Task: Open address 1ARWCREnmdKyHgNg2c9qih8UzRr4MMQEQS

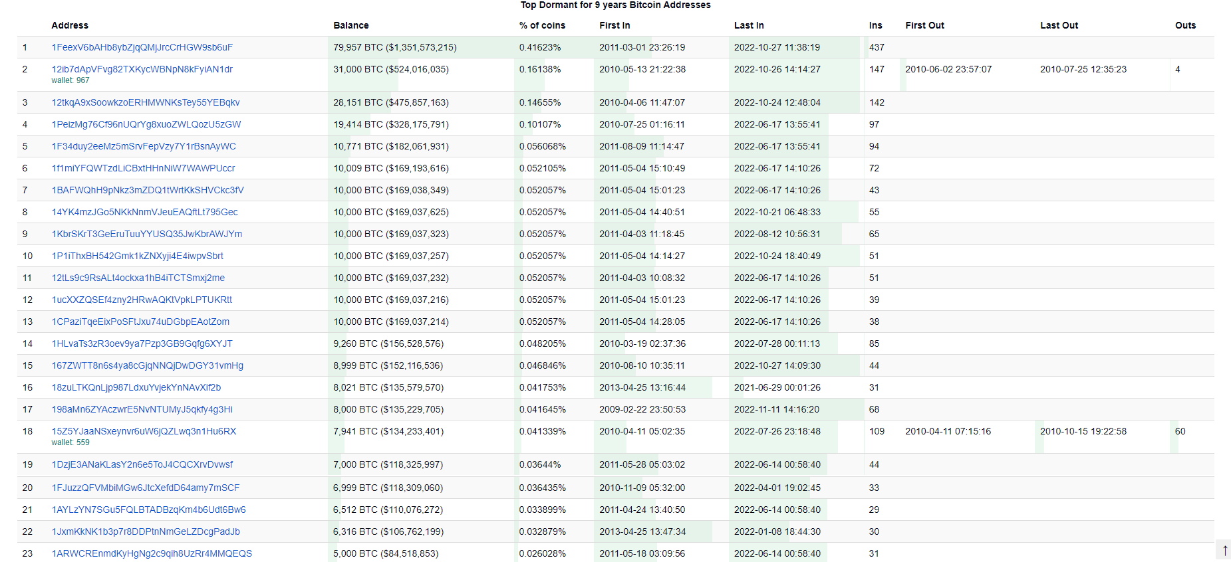Action: pyautogui.click(x=152, y=553)
